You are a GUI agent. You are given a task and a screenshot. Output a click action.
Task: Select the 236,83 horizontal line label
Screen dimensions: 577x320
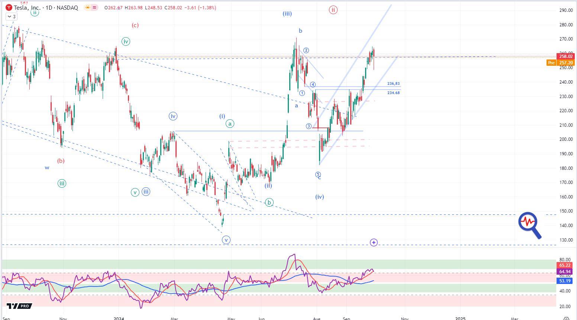coord(393,84)
